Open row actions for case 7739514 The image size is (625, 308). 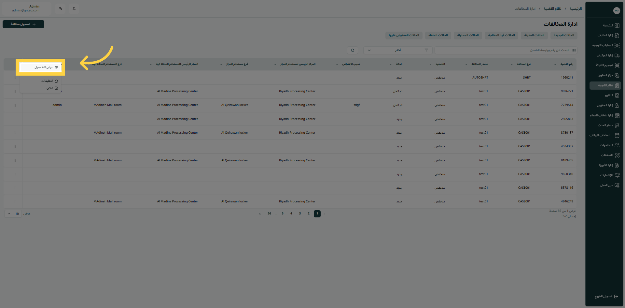click(15, 105)
